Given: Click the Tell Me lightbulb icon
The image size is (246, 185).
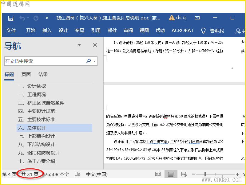Looking at the screenshot, I should [x=203, y=31].
